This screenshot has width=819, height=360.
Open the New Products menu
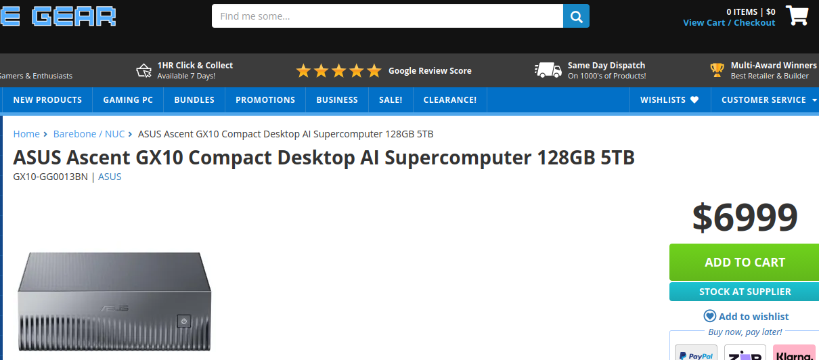(47, 100)
